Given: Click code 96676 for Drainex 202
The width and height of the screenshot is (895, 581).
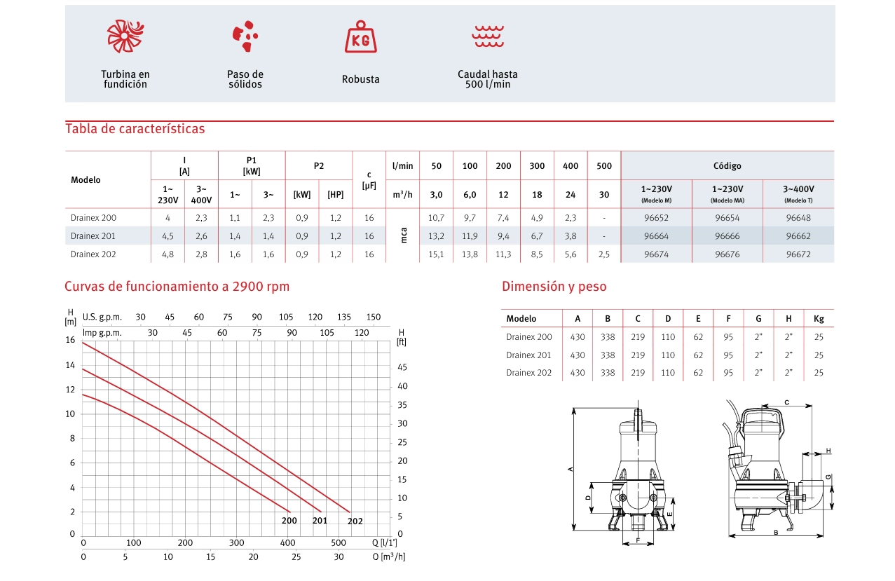Looking at the screenshot, I should click(727, 254).
